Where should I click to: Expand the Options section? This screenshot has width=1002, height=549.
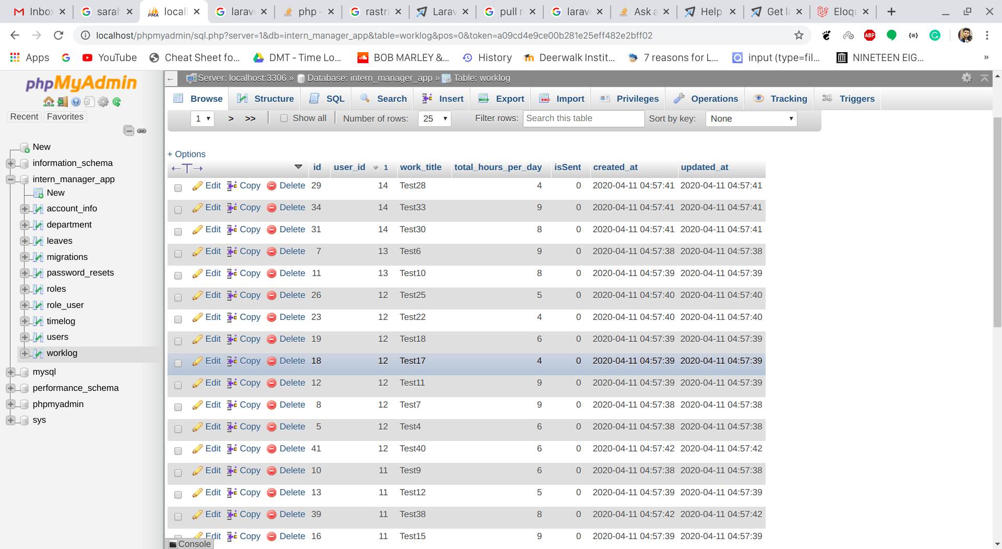click(x=186, y=154)
